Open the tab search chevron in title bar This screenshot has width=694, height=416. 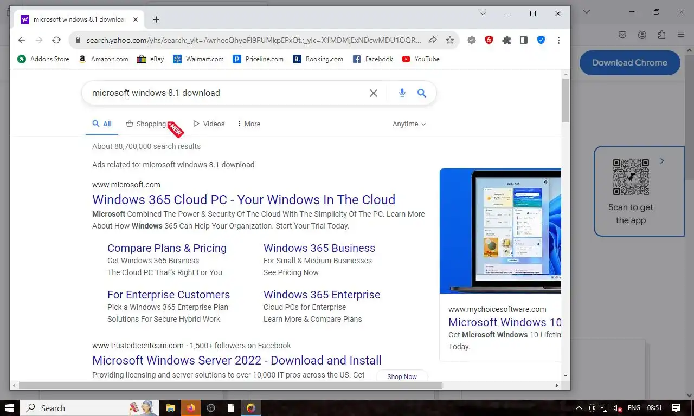coord(483,14)
